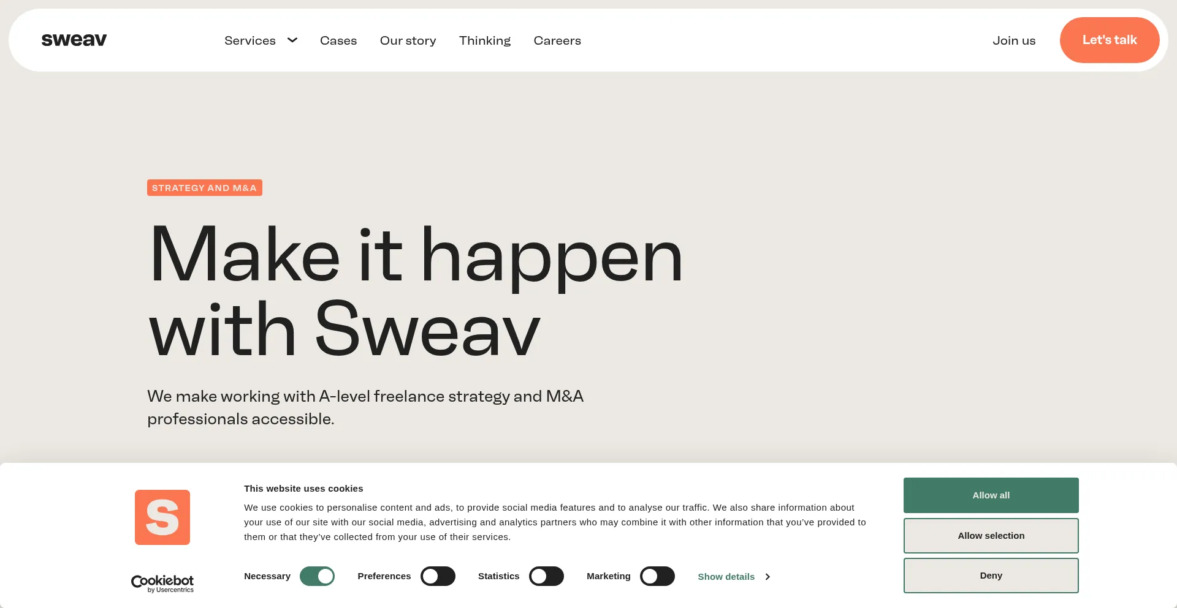The width and height of the screenshot is (1177, 608).
Task: Go to the Careers page
Action: (557, 40)
